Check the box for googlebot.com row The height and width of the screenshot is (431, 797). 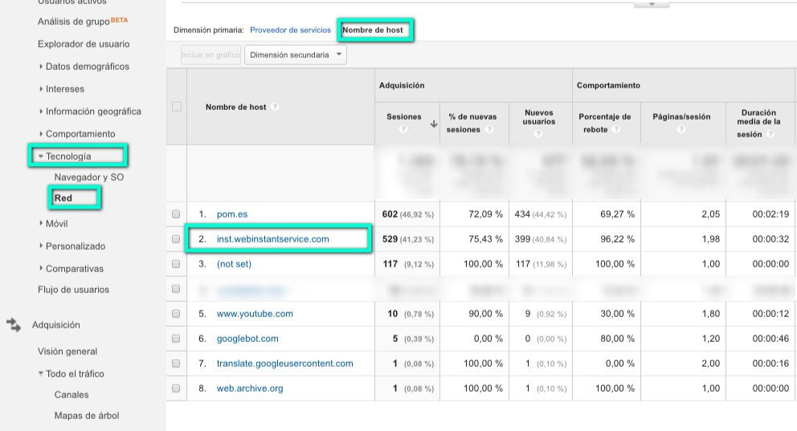point(176,339)
